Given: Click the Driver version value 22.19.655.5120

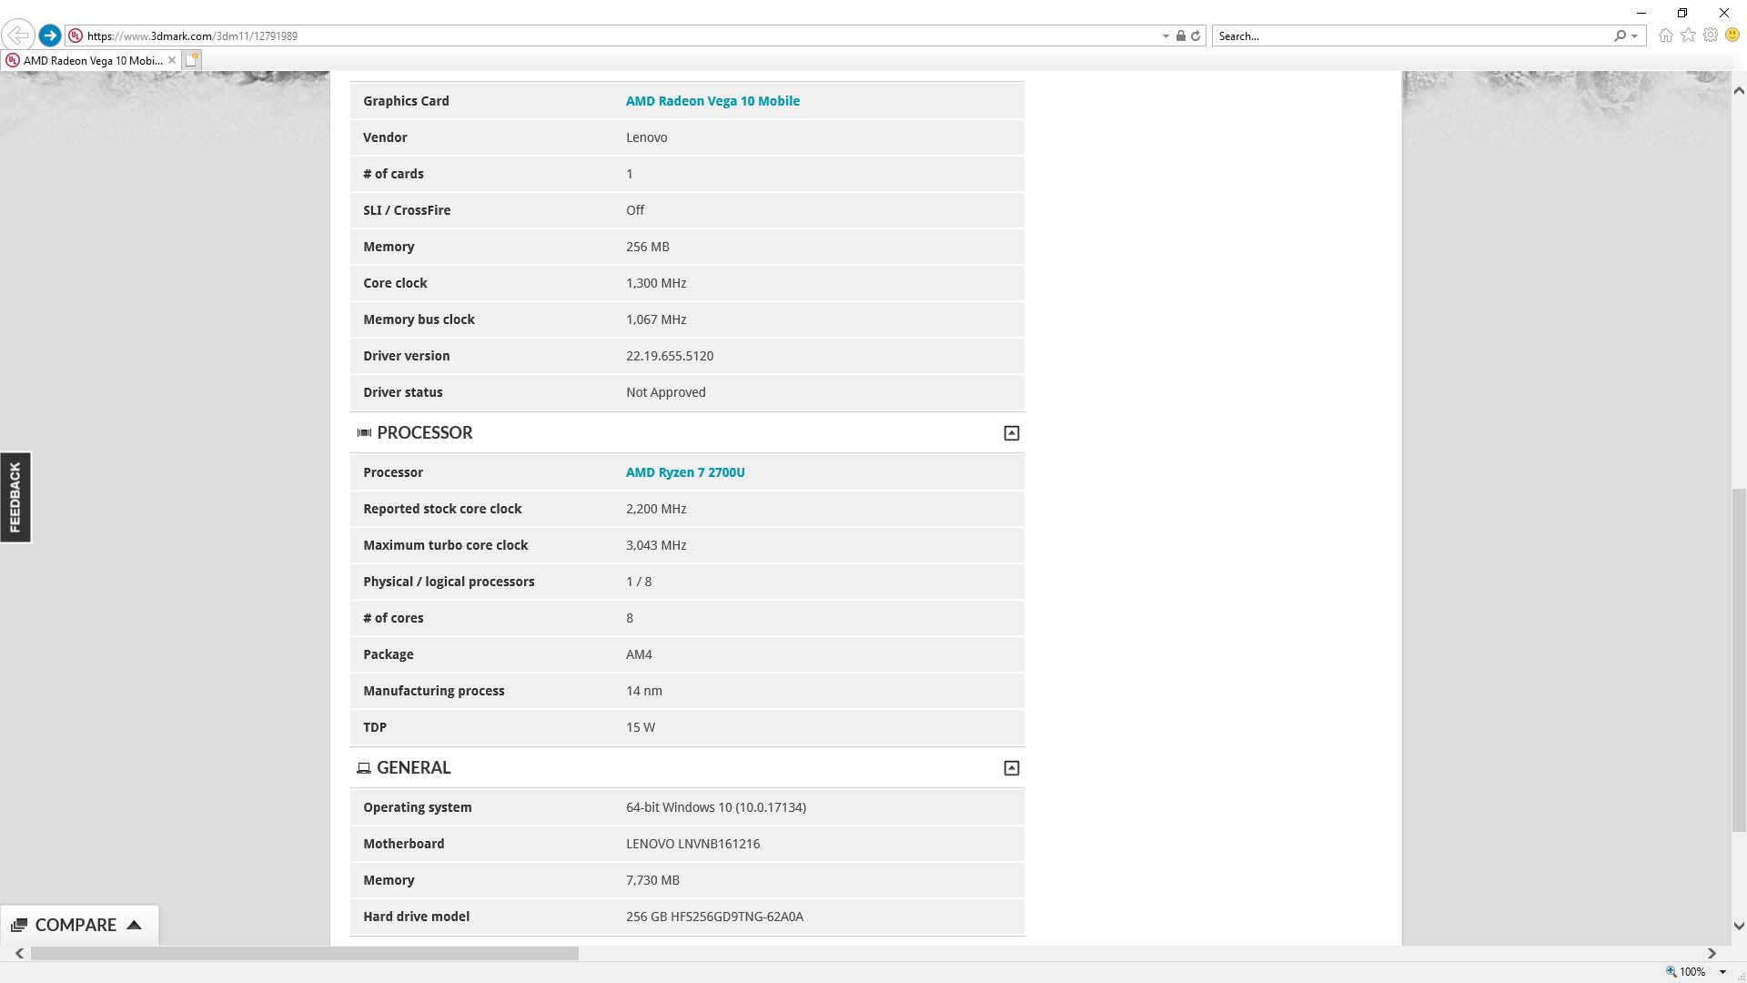Looking at the screenshot, I should 670,356.
